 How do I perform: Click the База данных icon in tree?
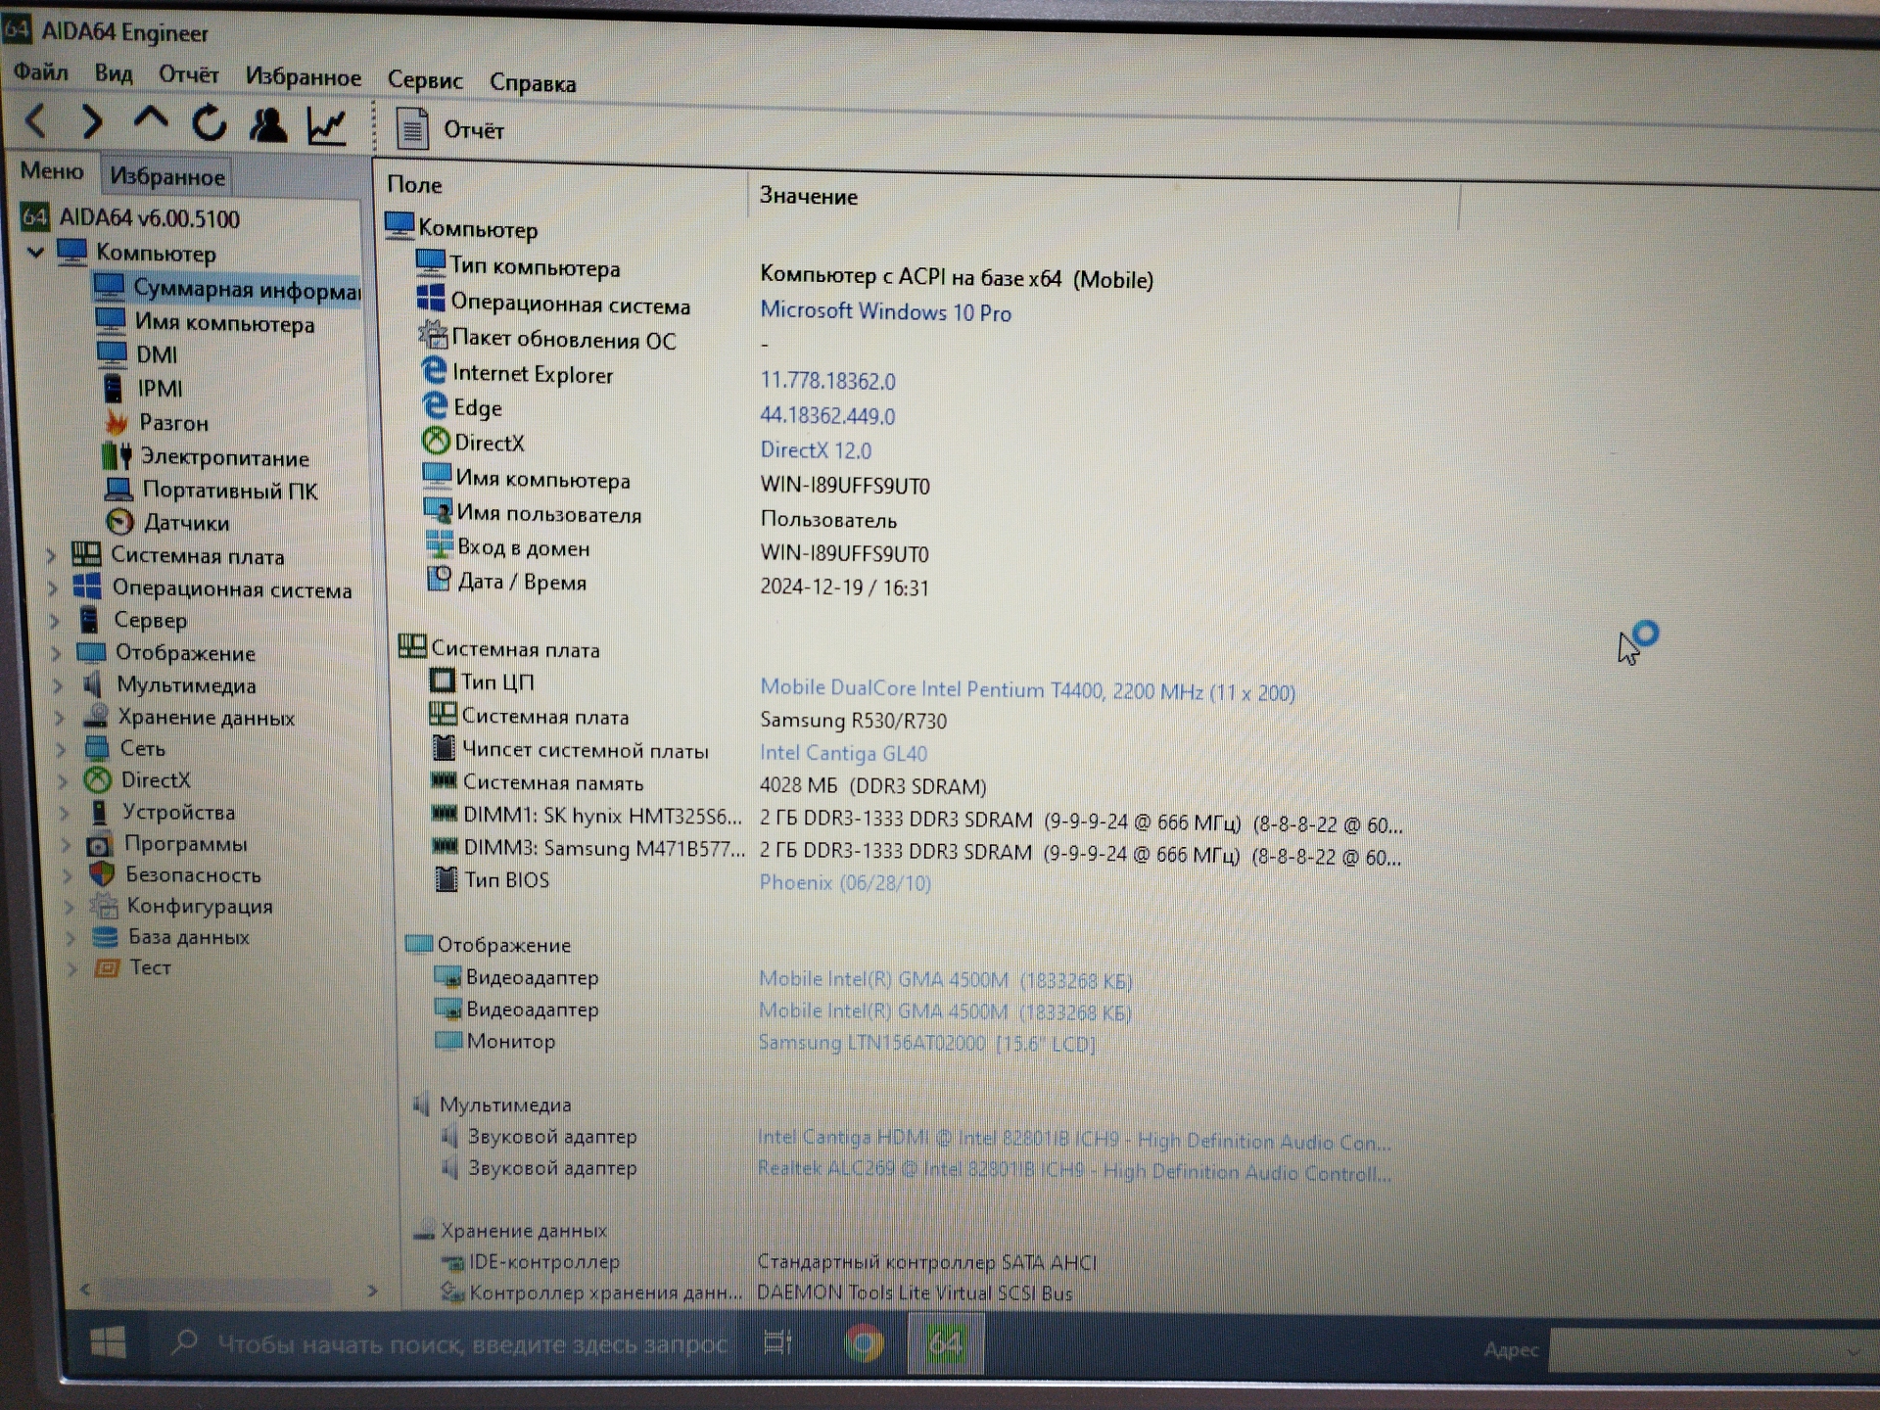[105, 937]
